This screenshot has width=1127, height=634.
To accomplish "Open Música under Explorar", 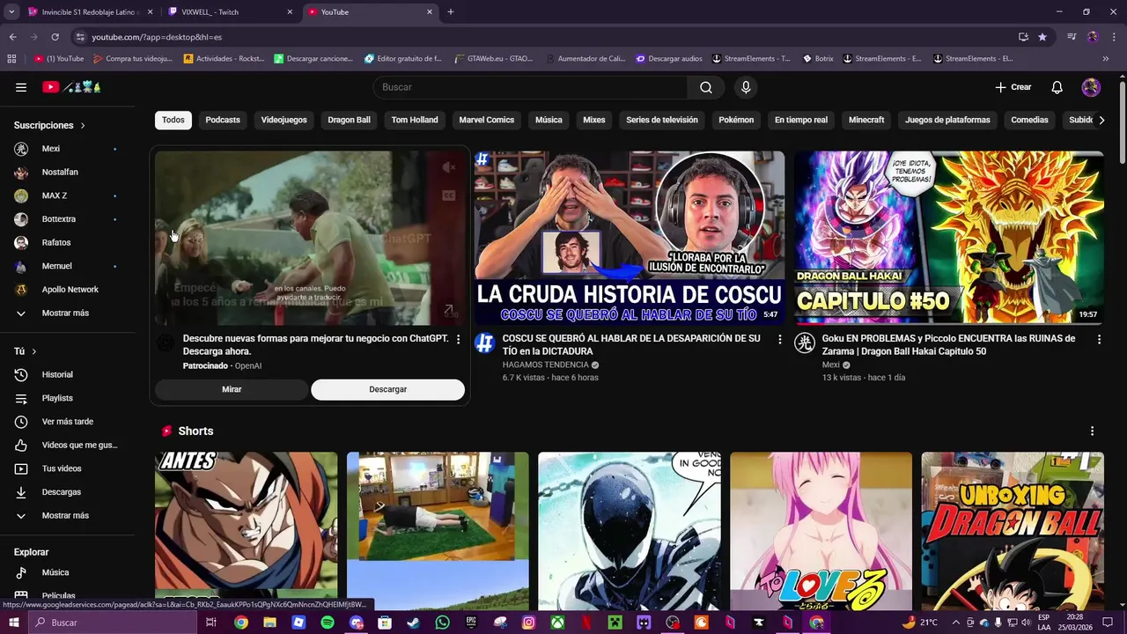I will 66,572.
